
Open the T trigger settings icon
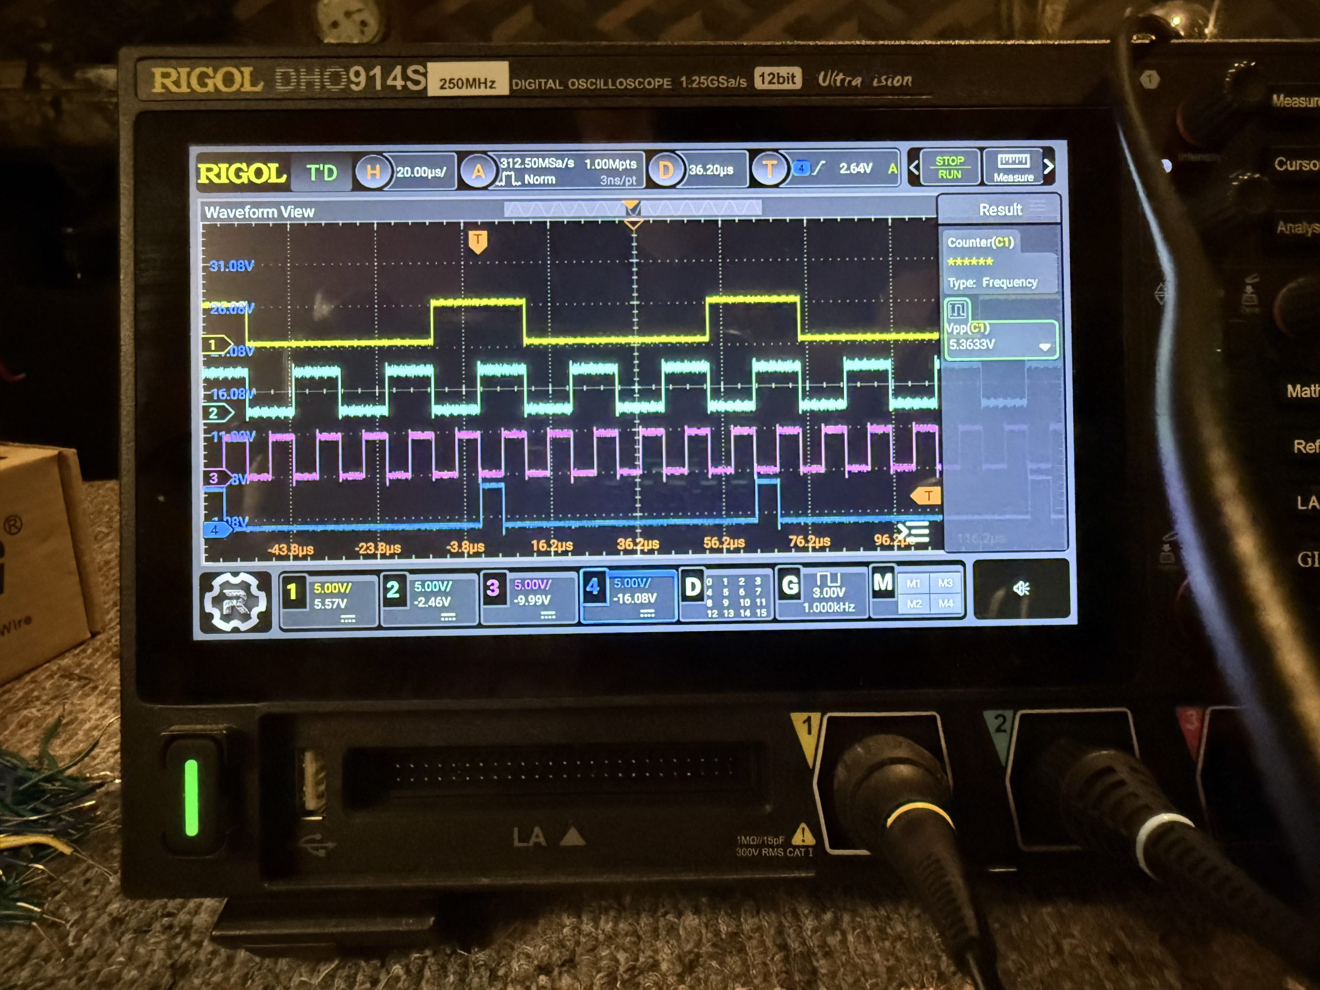pos(769,169)
